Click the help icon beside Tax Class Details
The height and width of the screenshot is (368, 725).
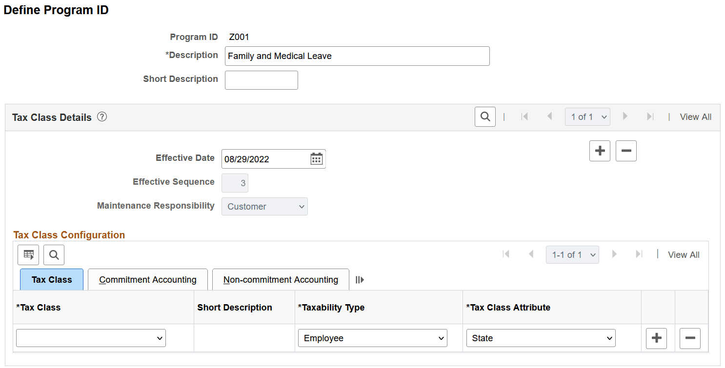coord(101,116)
